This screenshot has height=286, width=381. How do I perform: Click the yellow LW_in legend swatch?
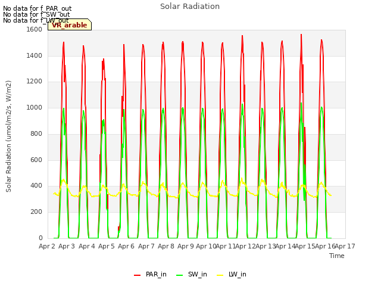[220, 275]
